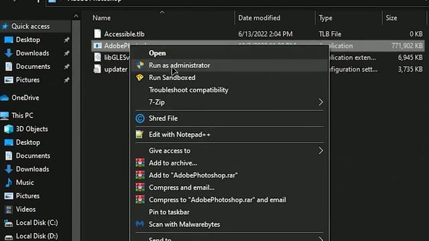This screenshot has height=241, width=429.
Task: Click the Shred File icon
Action: point(140,118)
